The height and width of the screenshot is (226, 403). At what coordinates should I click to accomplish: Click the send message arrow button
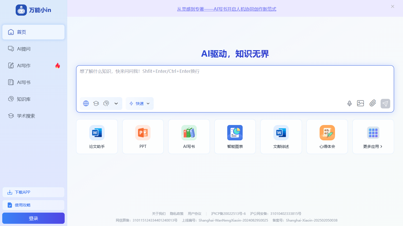coord(385,104)
